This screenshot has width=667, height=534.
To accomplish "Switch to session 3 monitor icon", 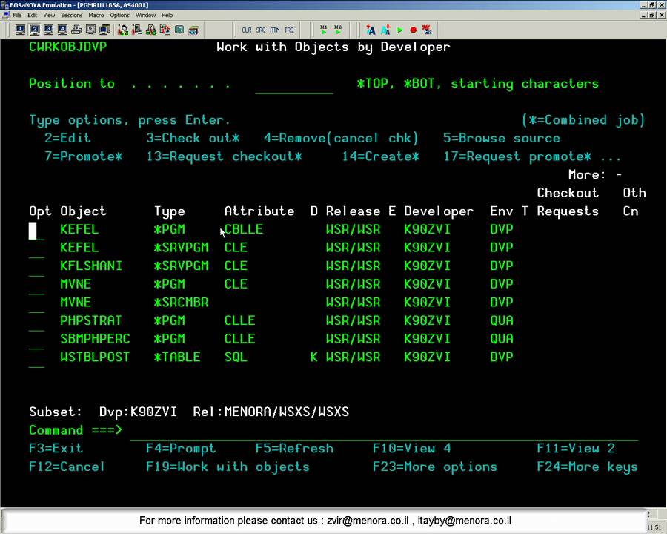I will pyautogui.click(x=48, y=30).
